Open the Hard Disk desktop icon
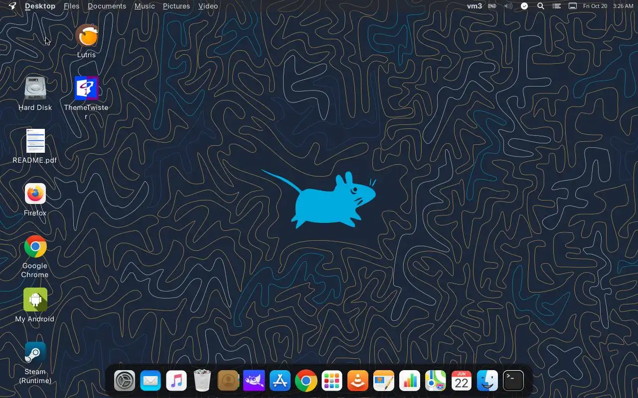Screen dimensions: 638x398 point(35,89)
